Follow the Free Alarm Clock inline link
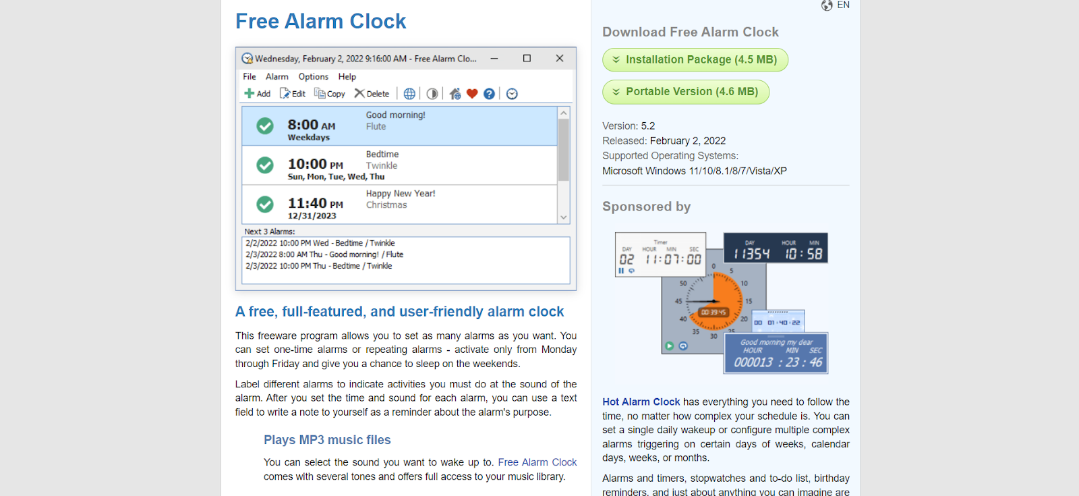 (537, 462)
